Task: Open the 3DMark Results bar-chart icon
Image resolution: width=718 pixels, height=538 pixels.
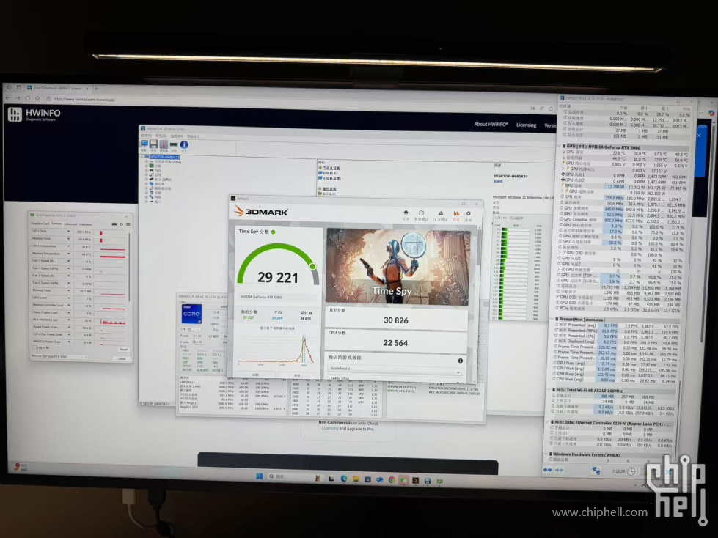Action: (x=456, y=215)
